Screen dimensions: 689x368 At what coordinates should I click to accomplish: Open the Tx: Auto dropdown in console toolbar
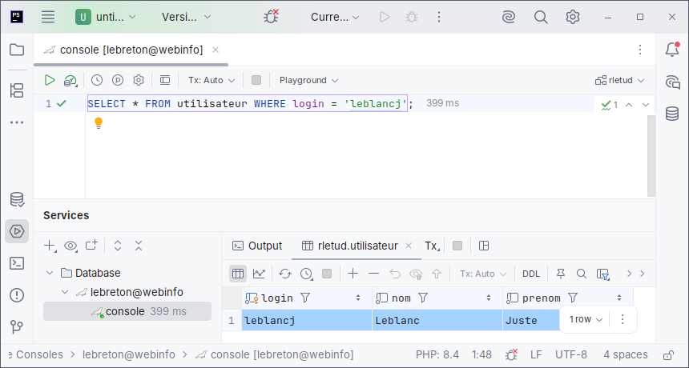coord(212,80)
